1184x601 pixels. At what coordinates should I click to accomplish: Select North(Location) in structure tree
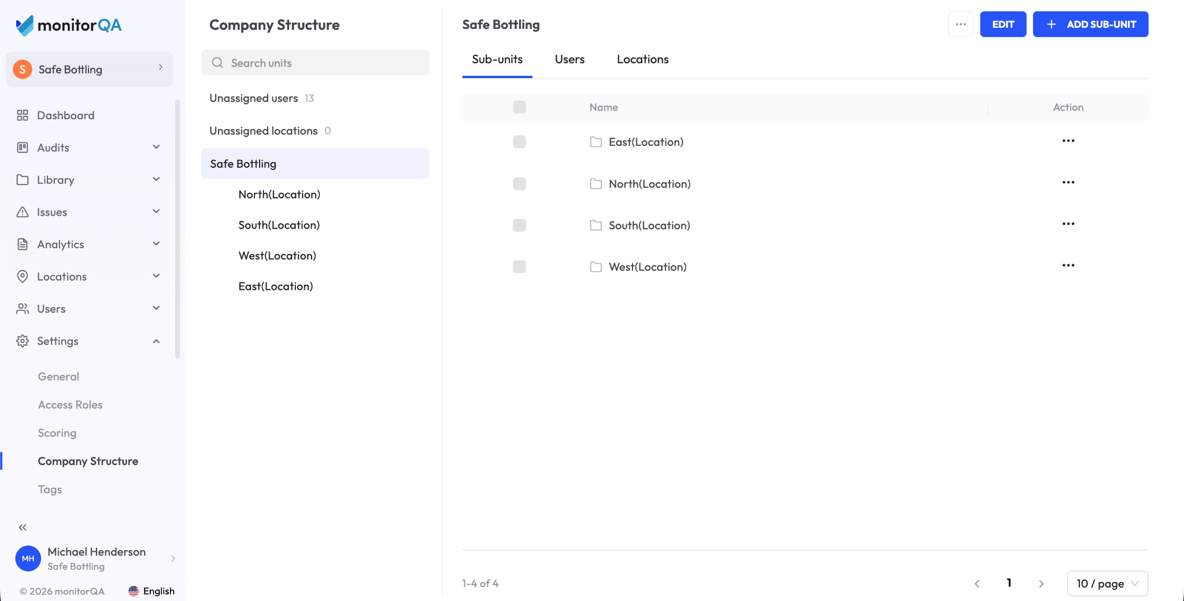click(279, 194)
